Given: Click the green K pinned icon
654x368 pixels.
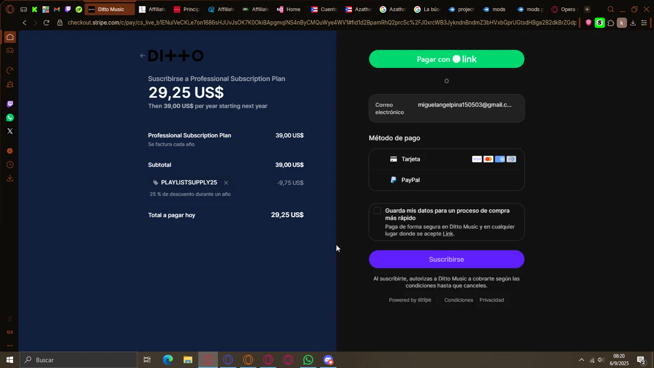Looking at the screenshot, I should (34, 9).
